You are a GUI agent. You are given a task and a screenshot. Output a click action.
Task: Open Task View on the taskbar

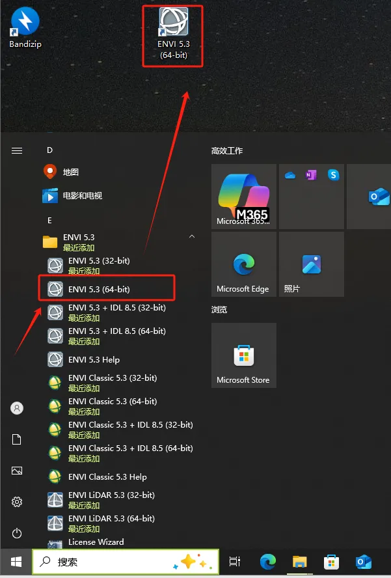[235, 562]
